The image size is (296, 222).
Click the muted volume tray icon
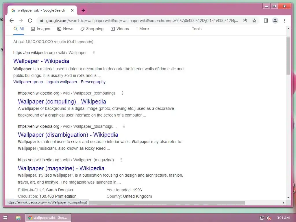point(269,218)
